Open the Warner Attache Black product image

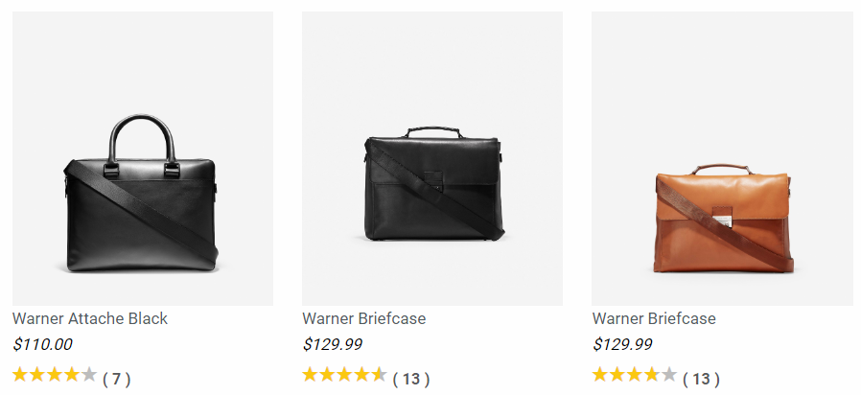coord(143,158)
